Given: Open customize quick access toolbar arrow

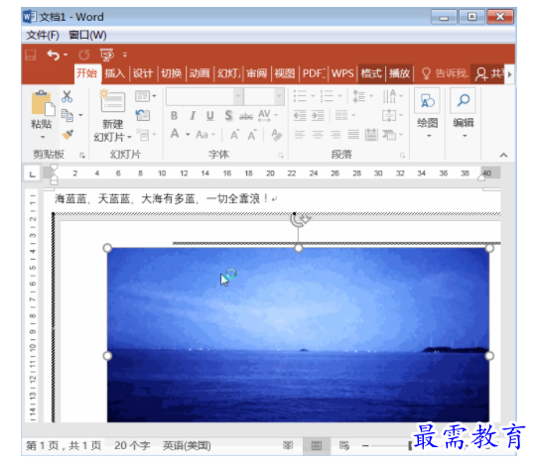Looking at the screenshot, I should click(125, 55).
